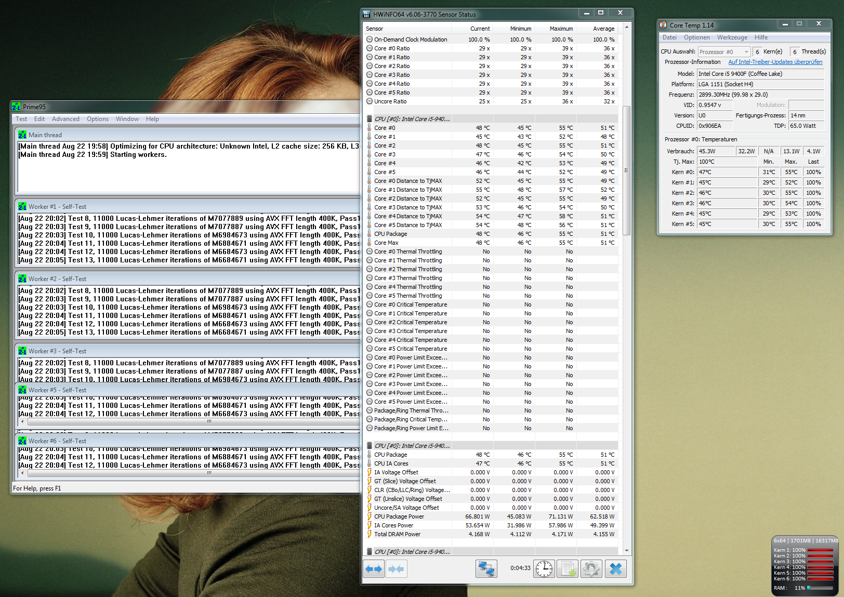This screenshot has height=597, width=844.
Task: Open the Help menu in Prime95
Action: point(152,119)
